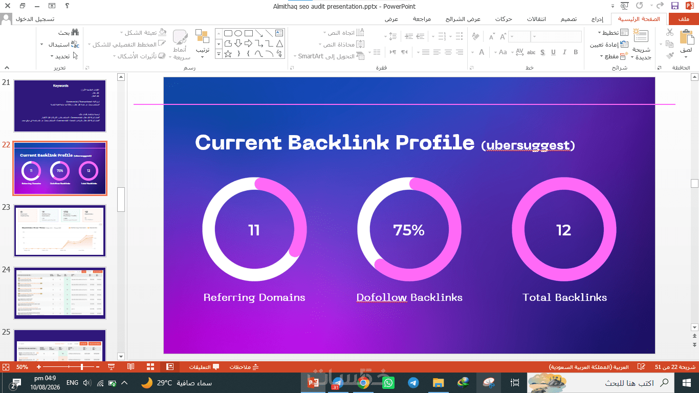
Task: Click the Windows Start button
Action: point(687,382)
